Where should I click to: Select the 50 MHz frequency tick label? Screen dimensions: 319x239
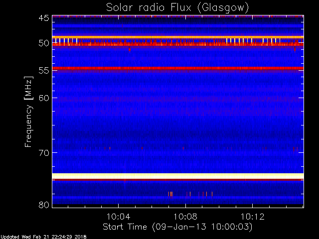click(43, 43)
